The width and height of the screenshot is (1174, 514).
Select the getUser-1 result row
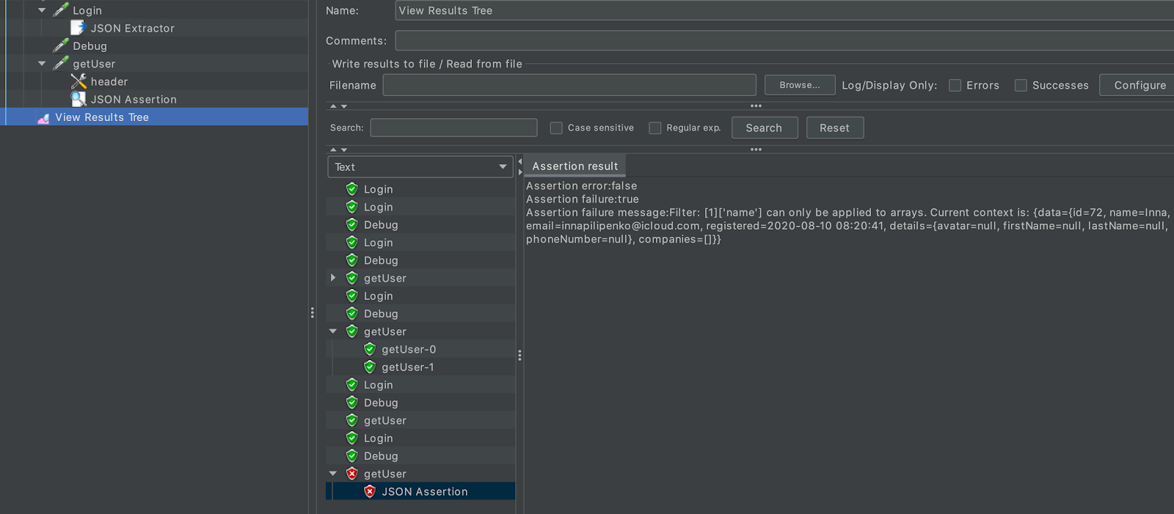tap(420, 367)
